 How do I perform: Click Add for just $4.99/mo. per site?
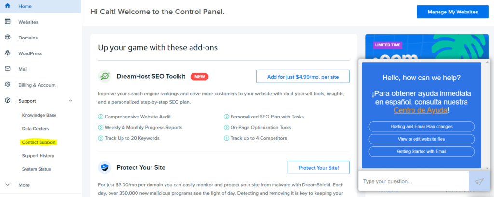coord(303,77)
